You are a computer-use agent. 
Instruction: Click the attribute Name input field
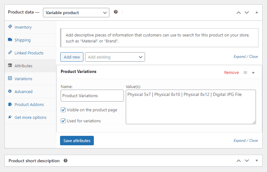(x=92, y=96)
